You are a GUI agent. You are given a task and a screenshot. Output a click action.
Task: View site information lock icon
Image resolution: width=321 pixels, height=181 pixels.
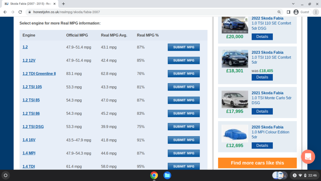(30, 12)
